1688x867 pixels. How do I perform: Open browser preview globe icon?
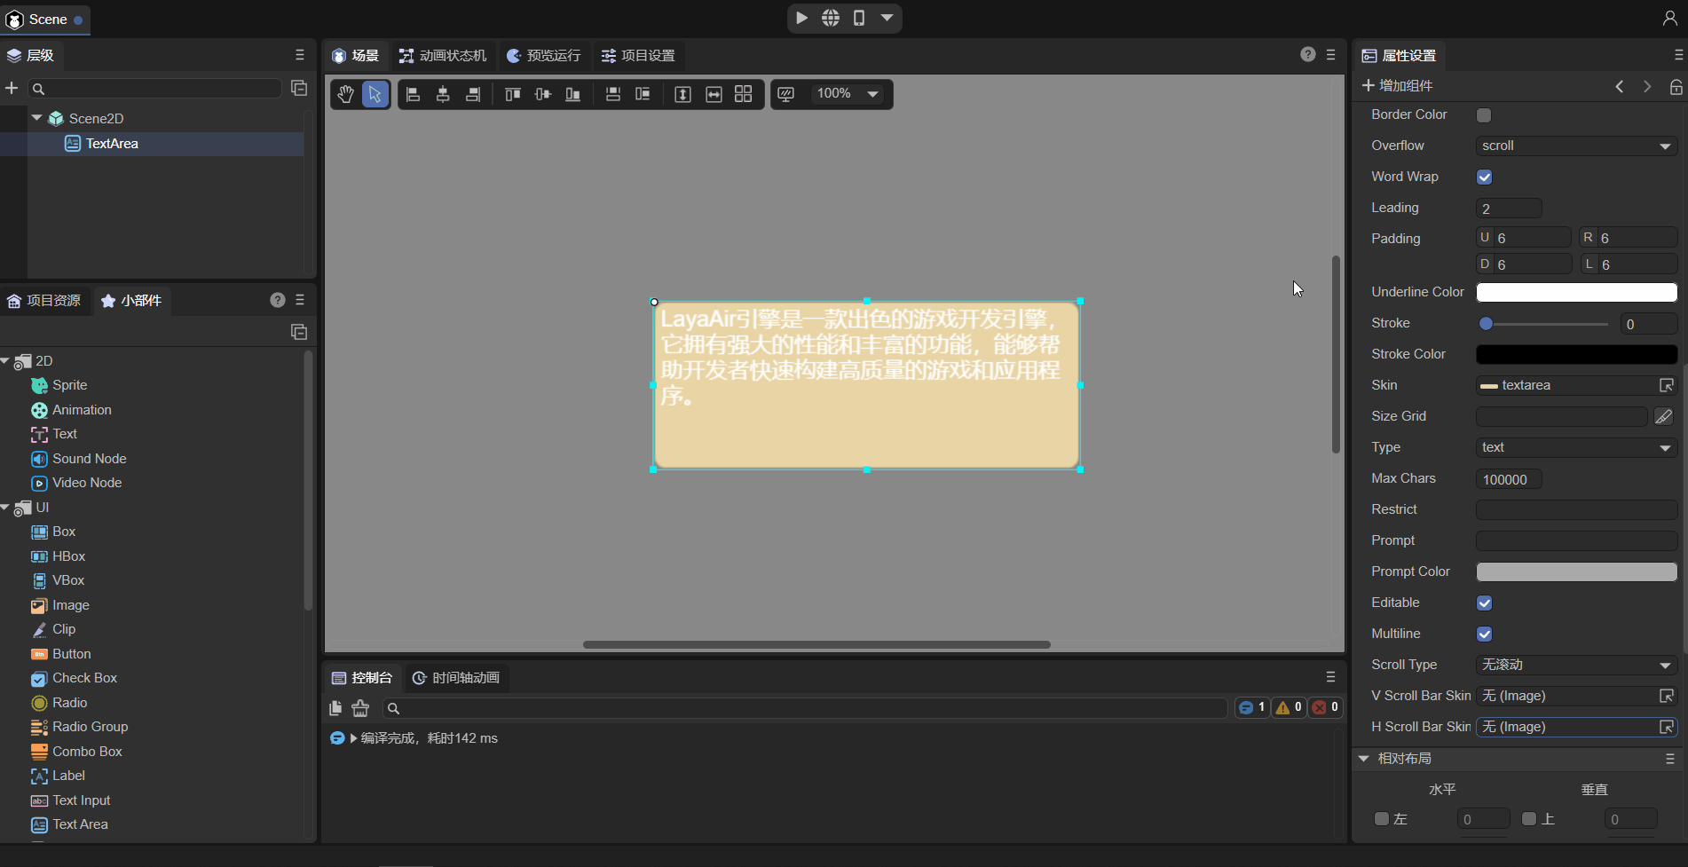[831, 18]
